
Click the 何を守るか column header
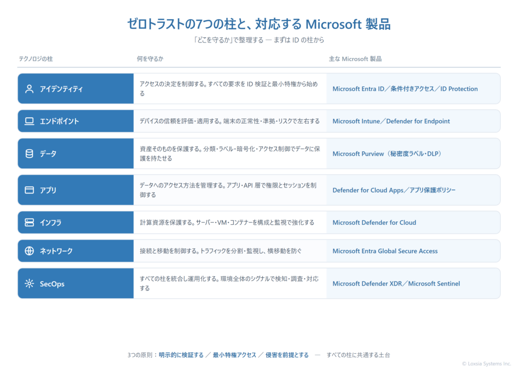tap(150, 59)
